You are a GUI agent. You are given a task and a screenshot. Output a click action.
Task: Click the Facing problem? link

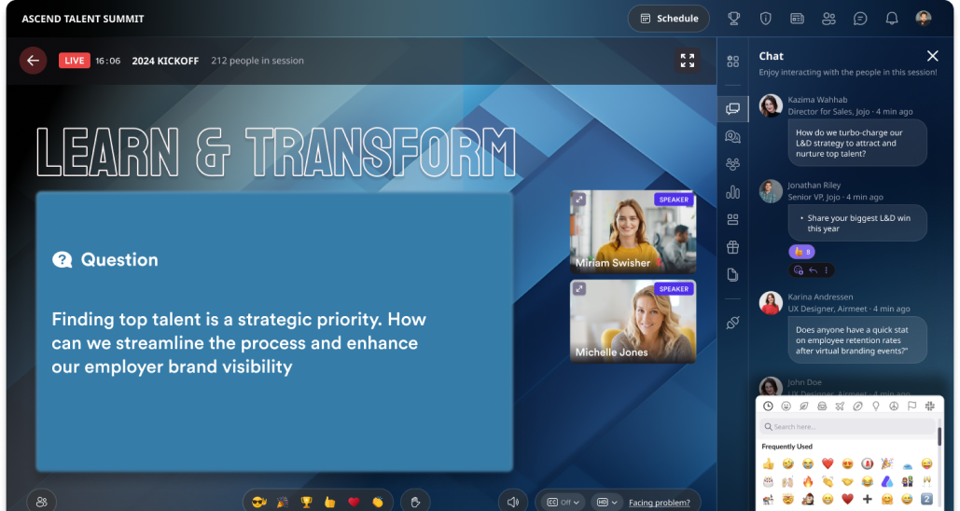[660, 503]
